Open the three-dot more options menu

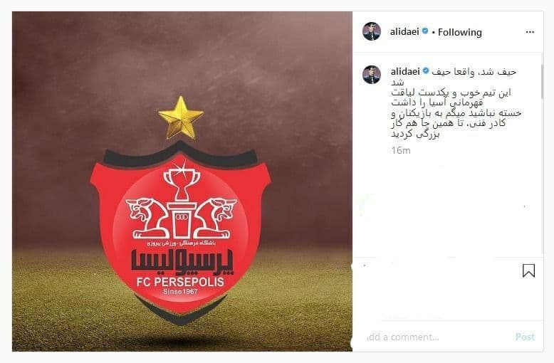(530, 32)
